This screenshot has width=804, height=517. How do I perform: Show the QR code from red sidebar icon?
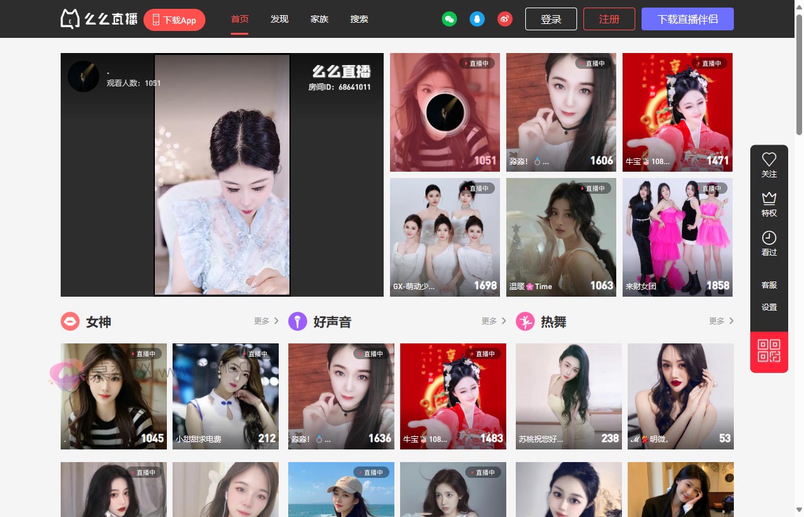coord(769,351)
